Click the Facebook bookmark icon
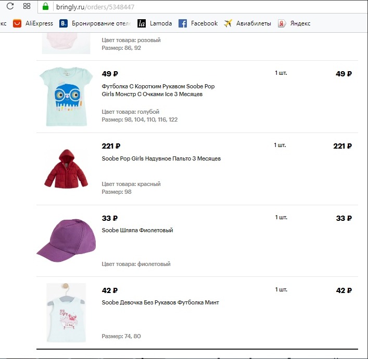 pos(183,23)
